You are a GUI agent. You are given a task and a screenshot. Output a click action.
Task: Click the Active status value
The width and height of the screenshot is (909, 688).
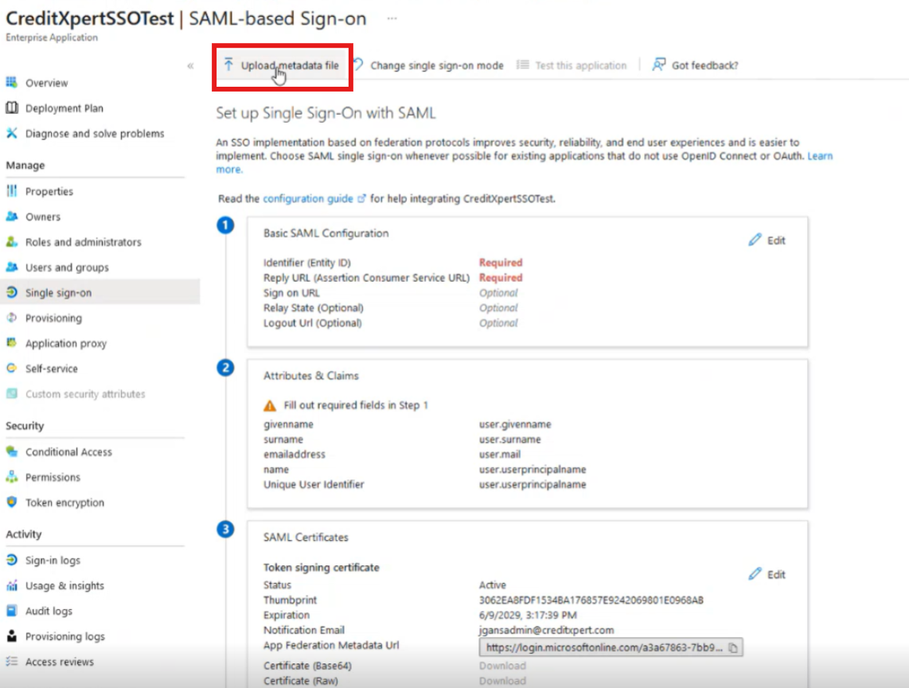coord(492,584)
